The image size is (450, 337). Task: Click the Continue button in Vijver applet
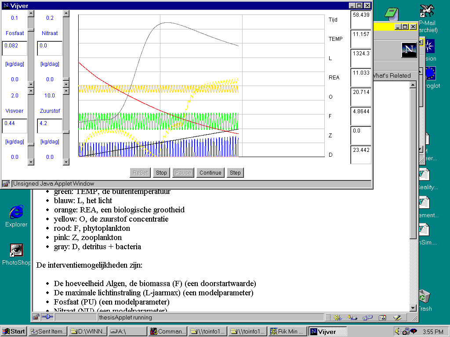(210, 173)
